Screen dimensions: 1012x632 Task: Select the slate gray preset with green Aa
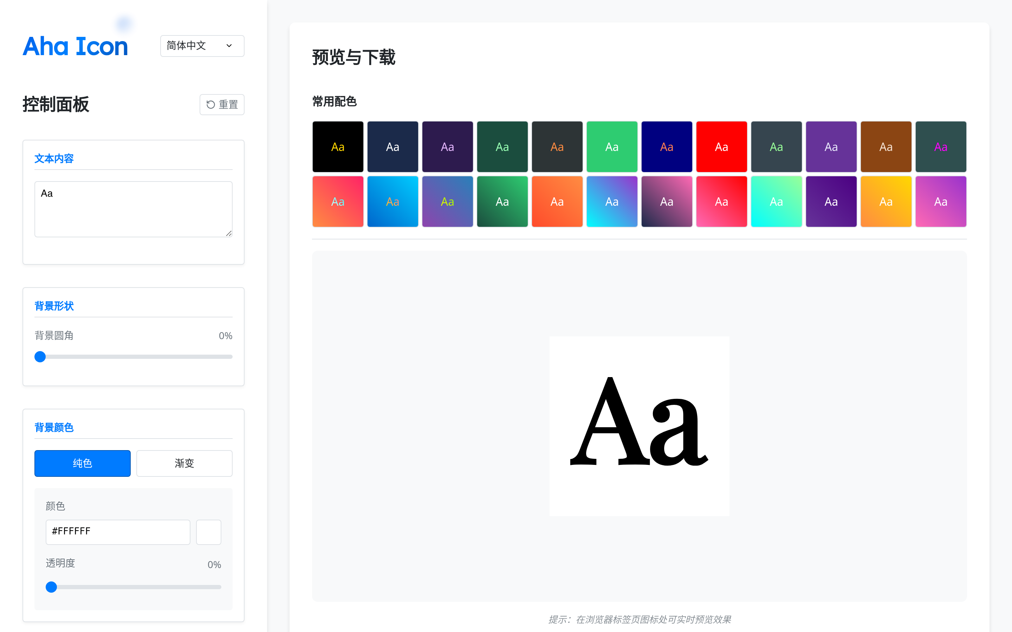[776, 147]
